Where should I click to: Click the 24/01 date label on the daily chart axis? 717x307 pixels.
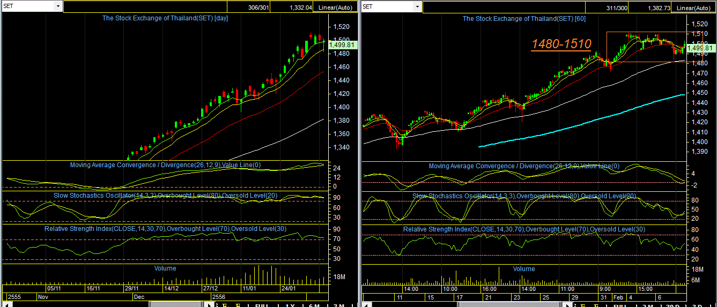click(289, 288)
